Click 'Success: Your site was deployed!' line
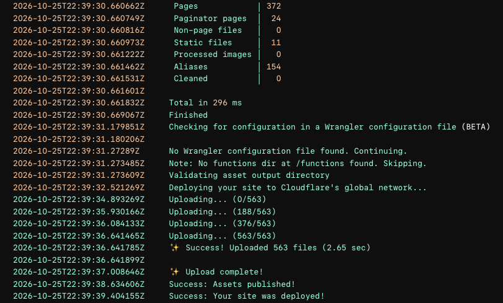The width and height of the screenshot is (503, 303). (x=247, y=296)
